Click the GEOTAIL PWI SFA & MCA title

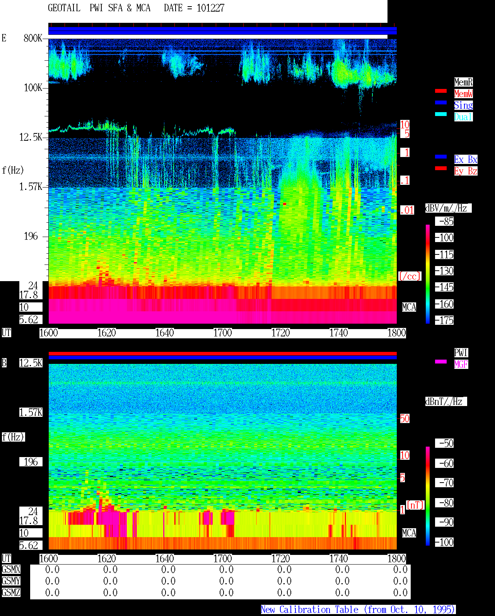99,8
